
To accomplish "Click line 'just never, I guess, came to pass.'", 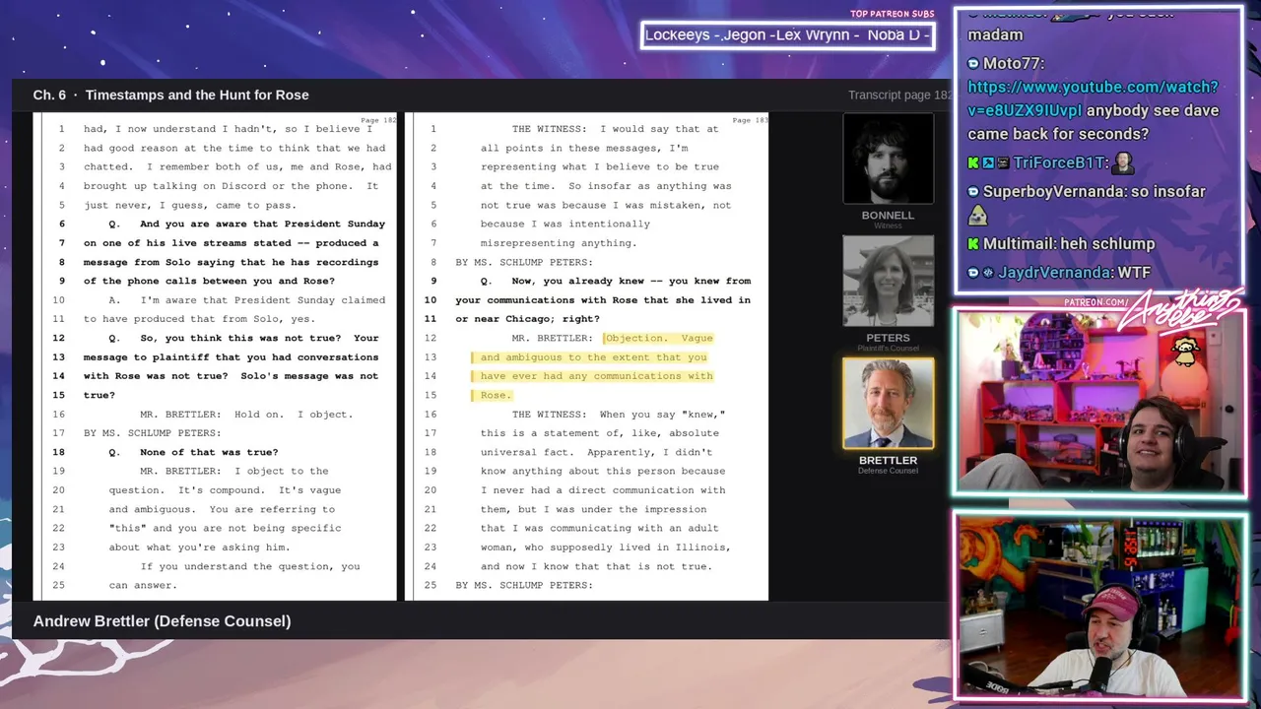I will [189, 205].
